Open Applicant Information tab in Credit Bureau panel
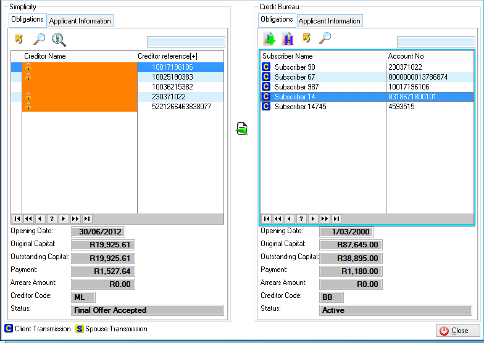The width and height of the screenshot is (484, 343). pos(330,21)
